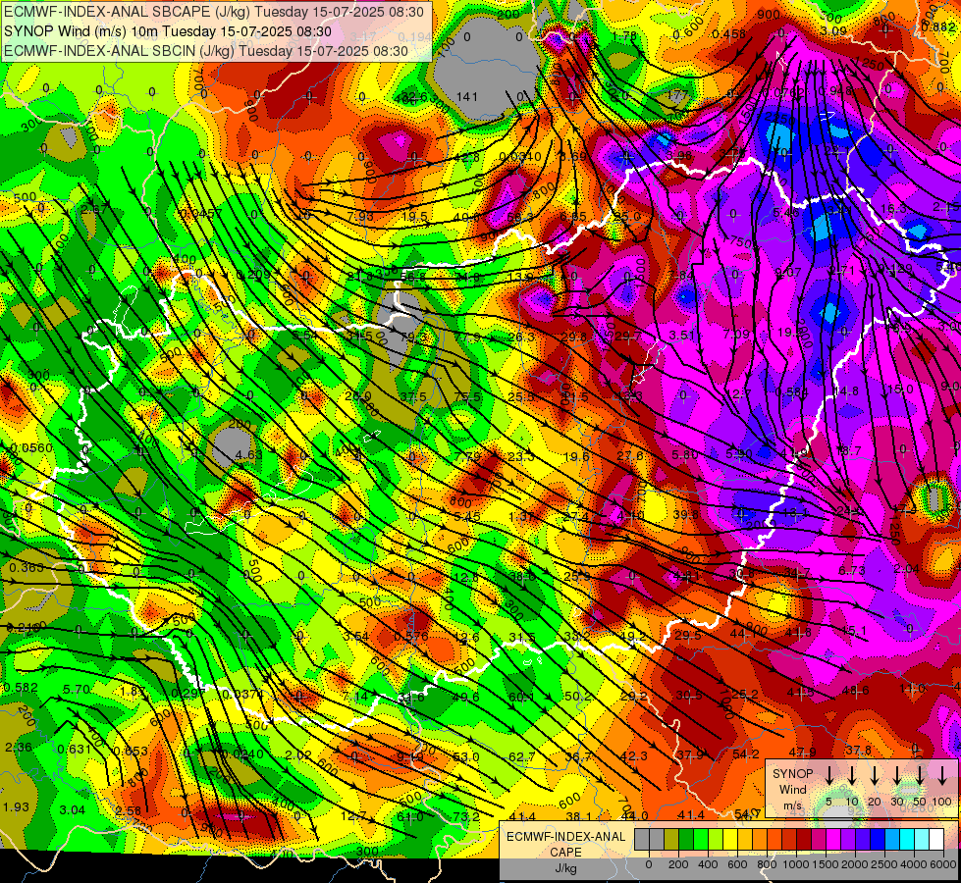Click the '5.70' value on the map

(x=77, y=689)
